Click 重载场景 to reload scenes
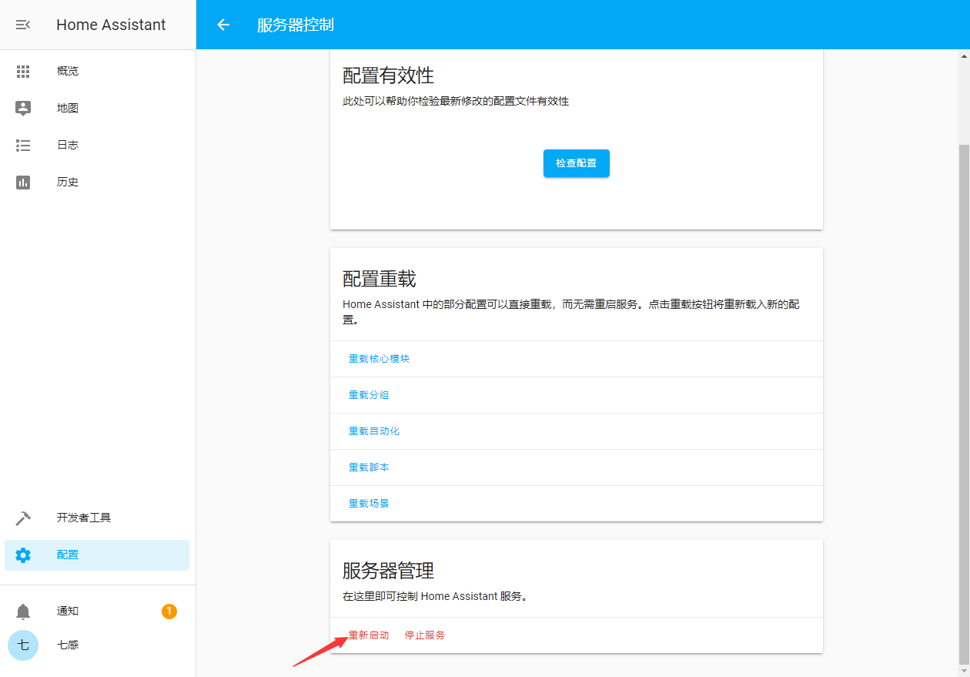 coord(369,504)
